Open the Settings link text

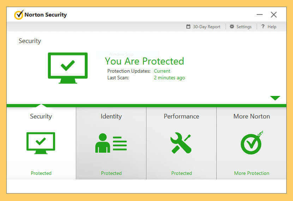[x=244, y=27]
